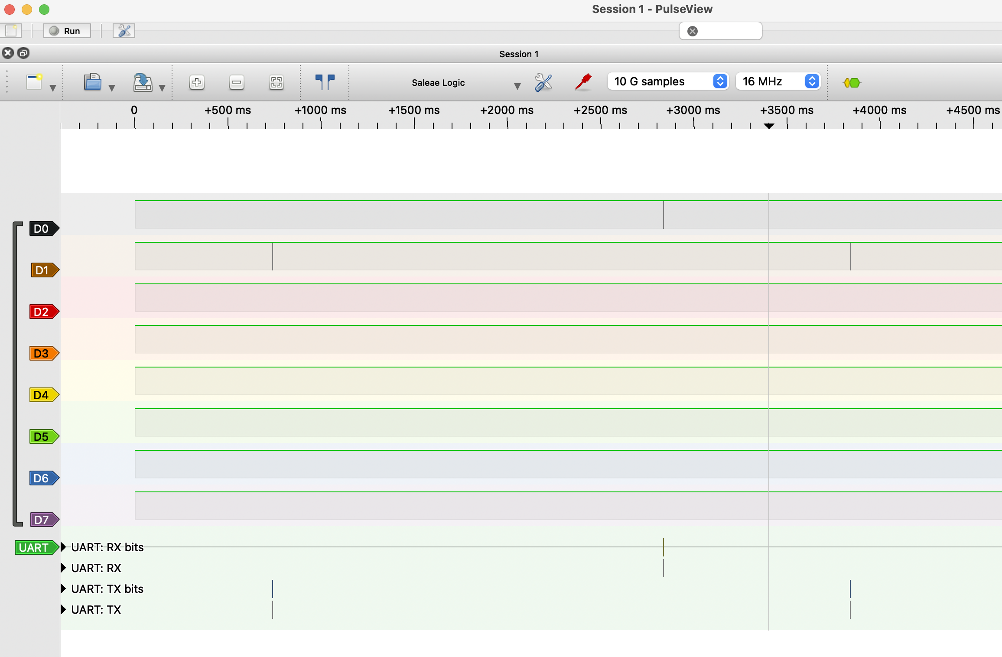Click the Zoom In toolbar icon
This screenshot has width=1002, height=657.
(197, 82)
